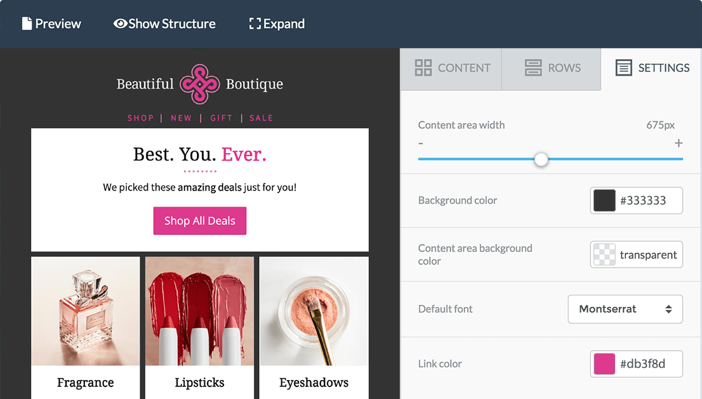Click the Shop All Deals button
The height and width of the screenshot is (399, 702).
click(x=200, y=221)
